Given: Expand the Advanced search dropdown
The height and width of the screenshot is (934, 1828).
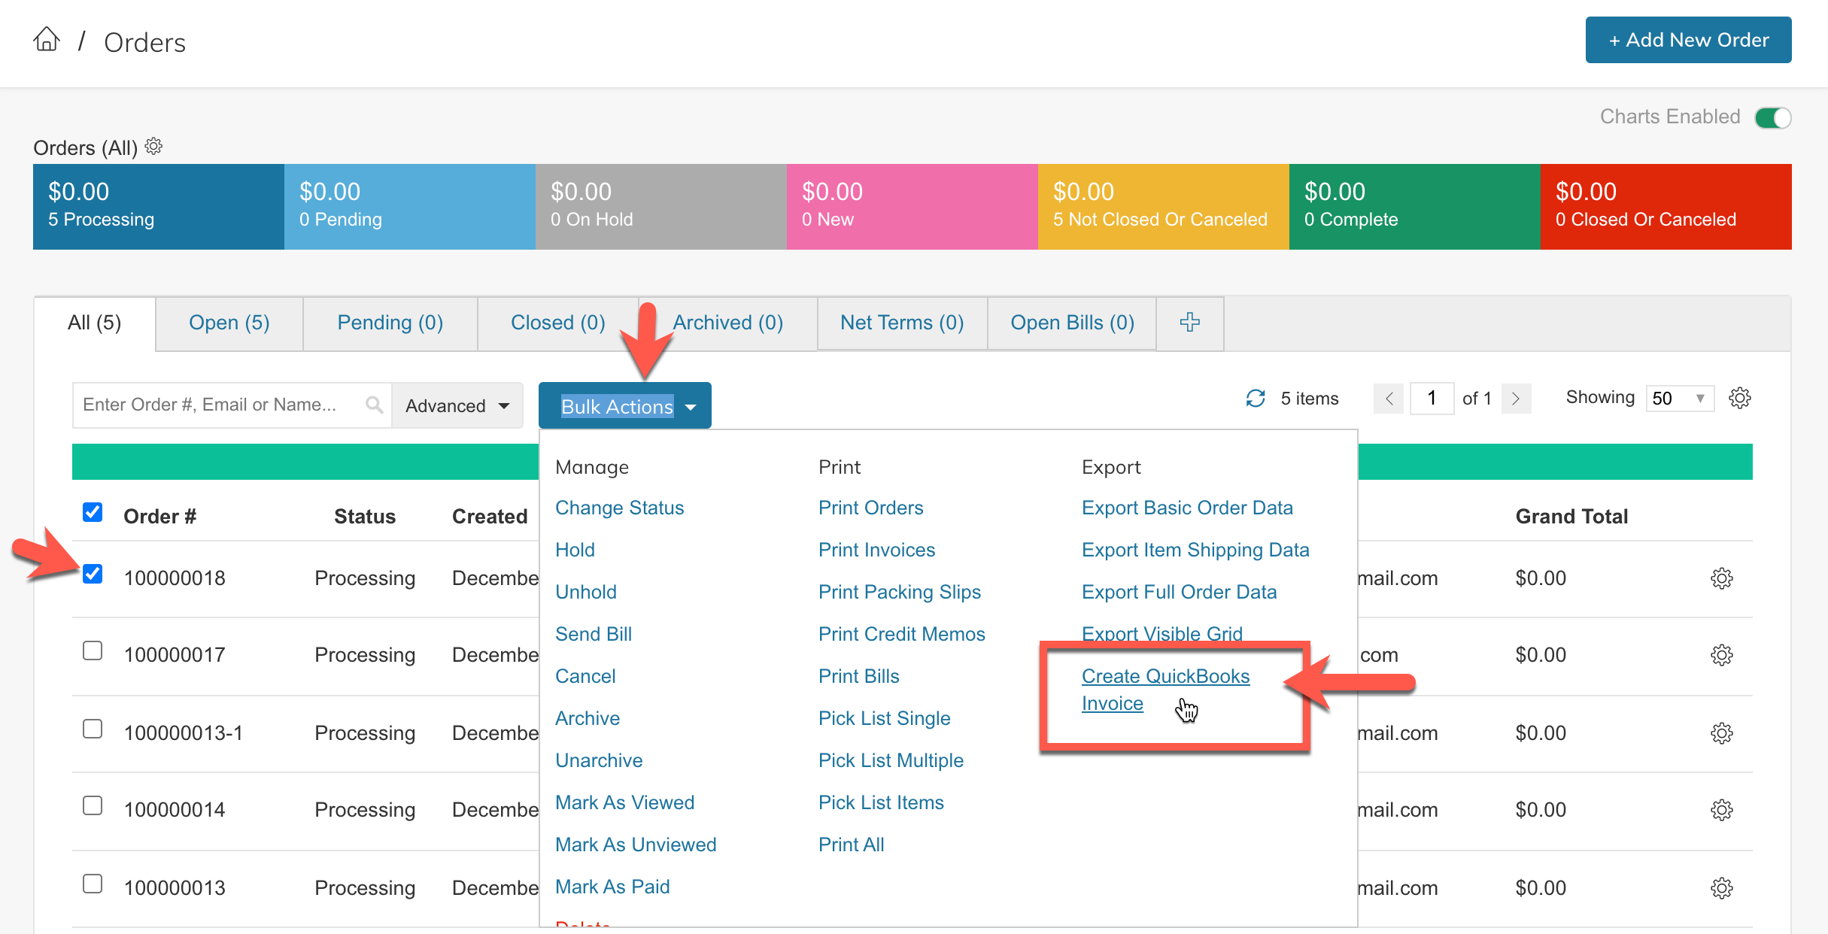Looking at the screenshot, I should (x=457, y=406).
